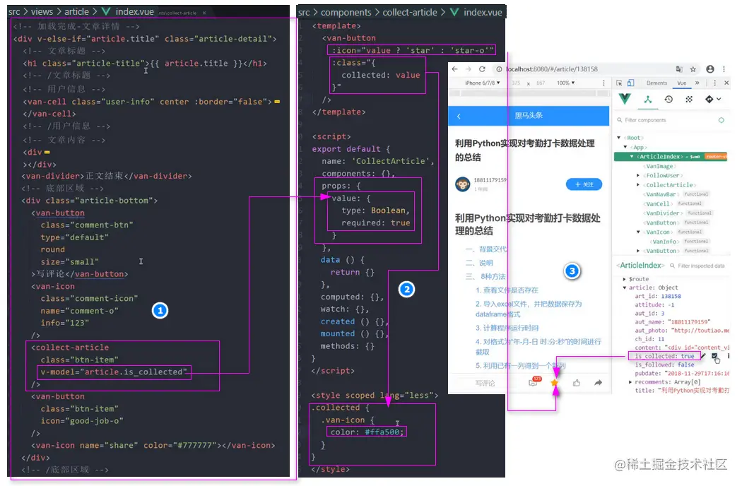The height and width of the screenshot is (486, 742).
Task: Expand the recomments Array entry
Action: [630, 382]
